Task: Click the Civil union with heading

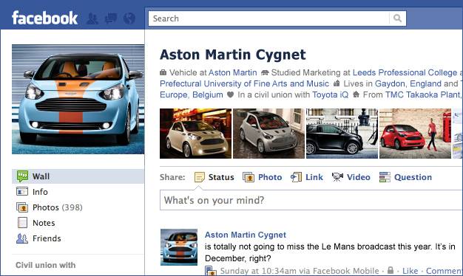Action: 45,265
